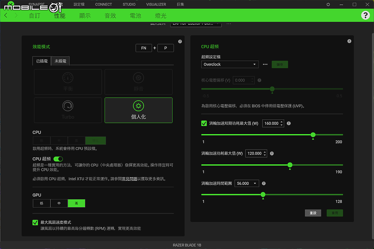Open the help question mark icon
Viewport: 374px width, 249px height.
365,15
